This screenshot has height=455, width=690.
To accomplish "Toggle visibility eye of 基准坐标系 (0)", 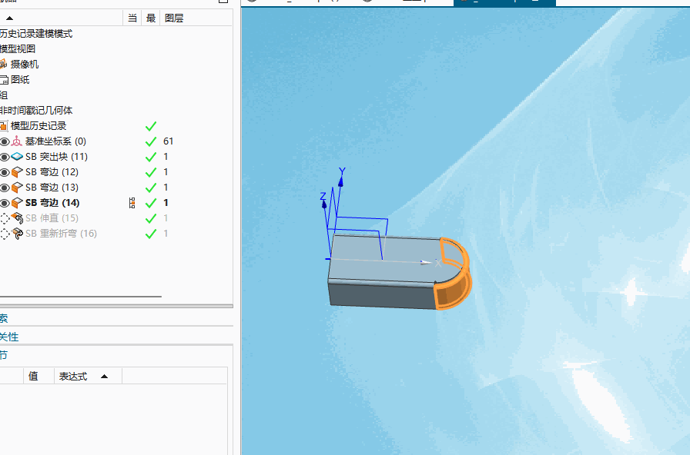I will pos(5,142).
